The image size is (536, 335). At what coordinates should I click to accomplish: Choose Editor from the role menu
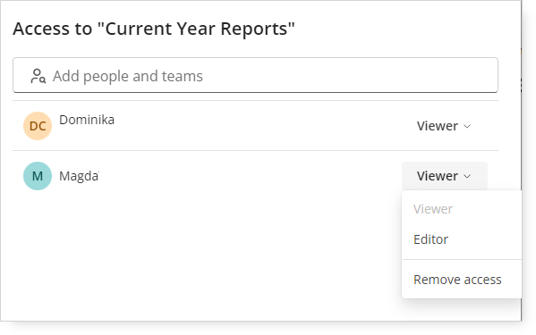430,239
